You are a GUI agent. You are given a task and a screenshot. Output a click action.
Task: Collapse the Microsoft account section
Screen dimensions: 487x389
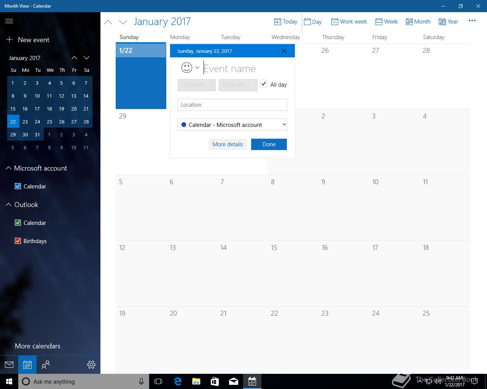(8, 168)
